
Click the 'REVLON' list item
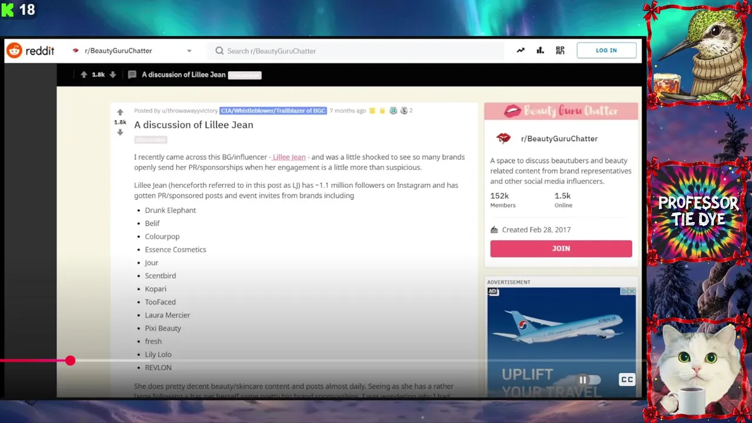(158, 368)
